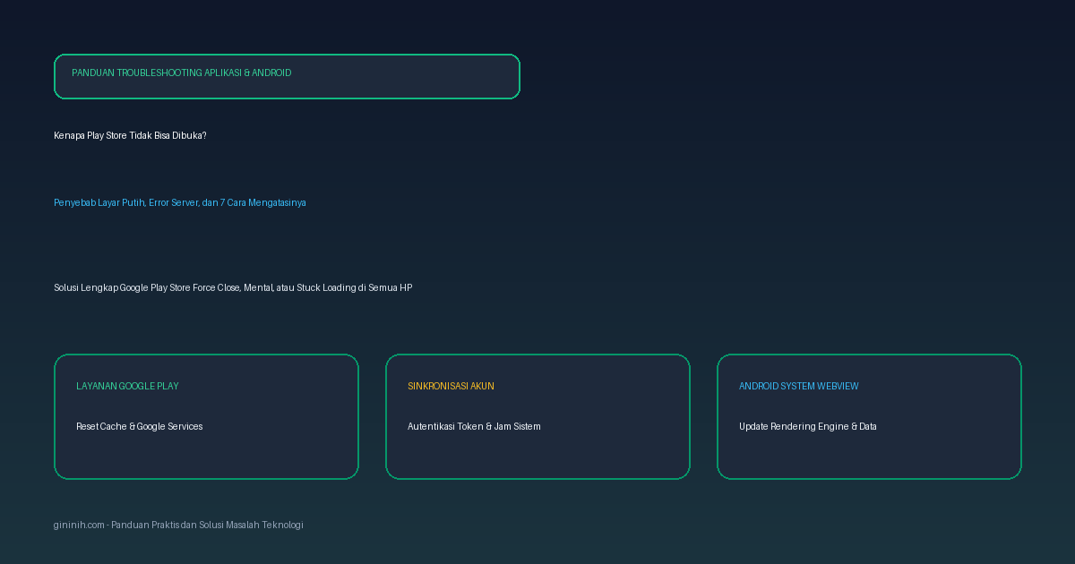Screen dimensions: 1075x564
Task: Select "Reset Cache & Google Services" text
Action: [x=140, y=426]
